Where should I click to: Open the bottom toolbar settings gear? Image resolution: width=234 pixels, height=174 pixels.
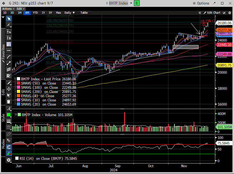point(9,160)
